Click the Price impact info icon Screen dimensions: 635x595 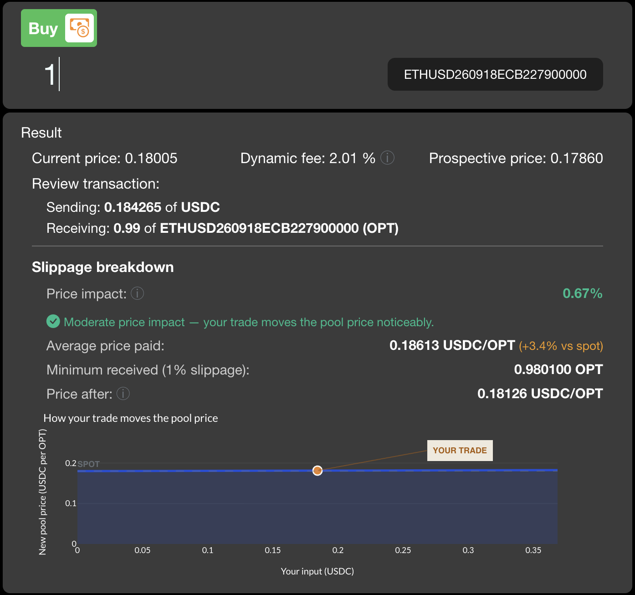coord(137,293)
